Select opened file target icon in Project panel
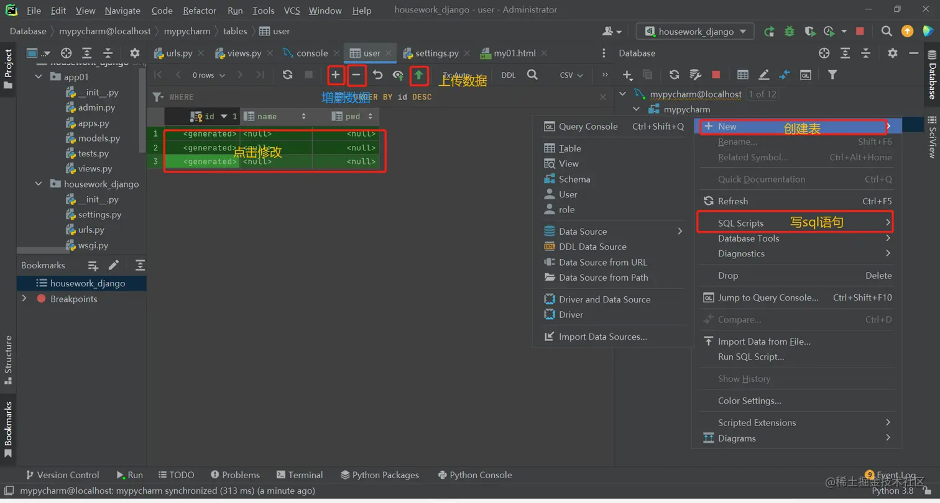The image size is (940, 503). 66,53
